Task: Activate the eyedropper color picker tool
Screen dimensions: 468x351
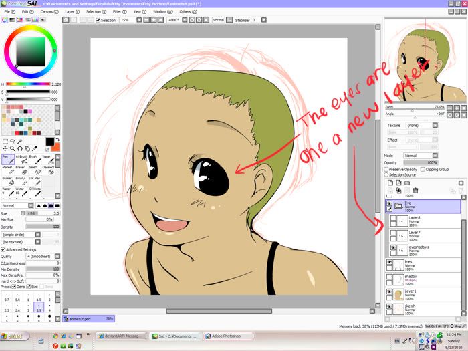Action: [35, 148]
